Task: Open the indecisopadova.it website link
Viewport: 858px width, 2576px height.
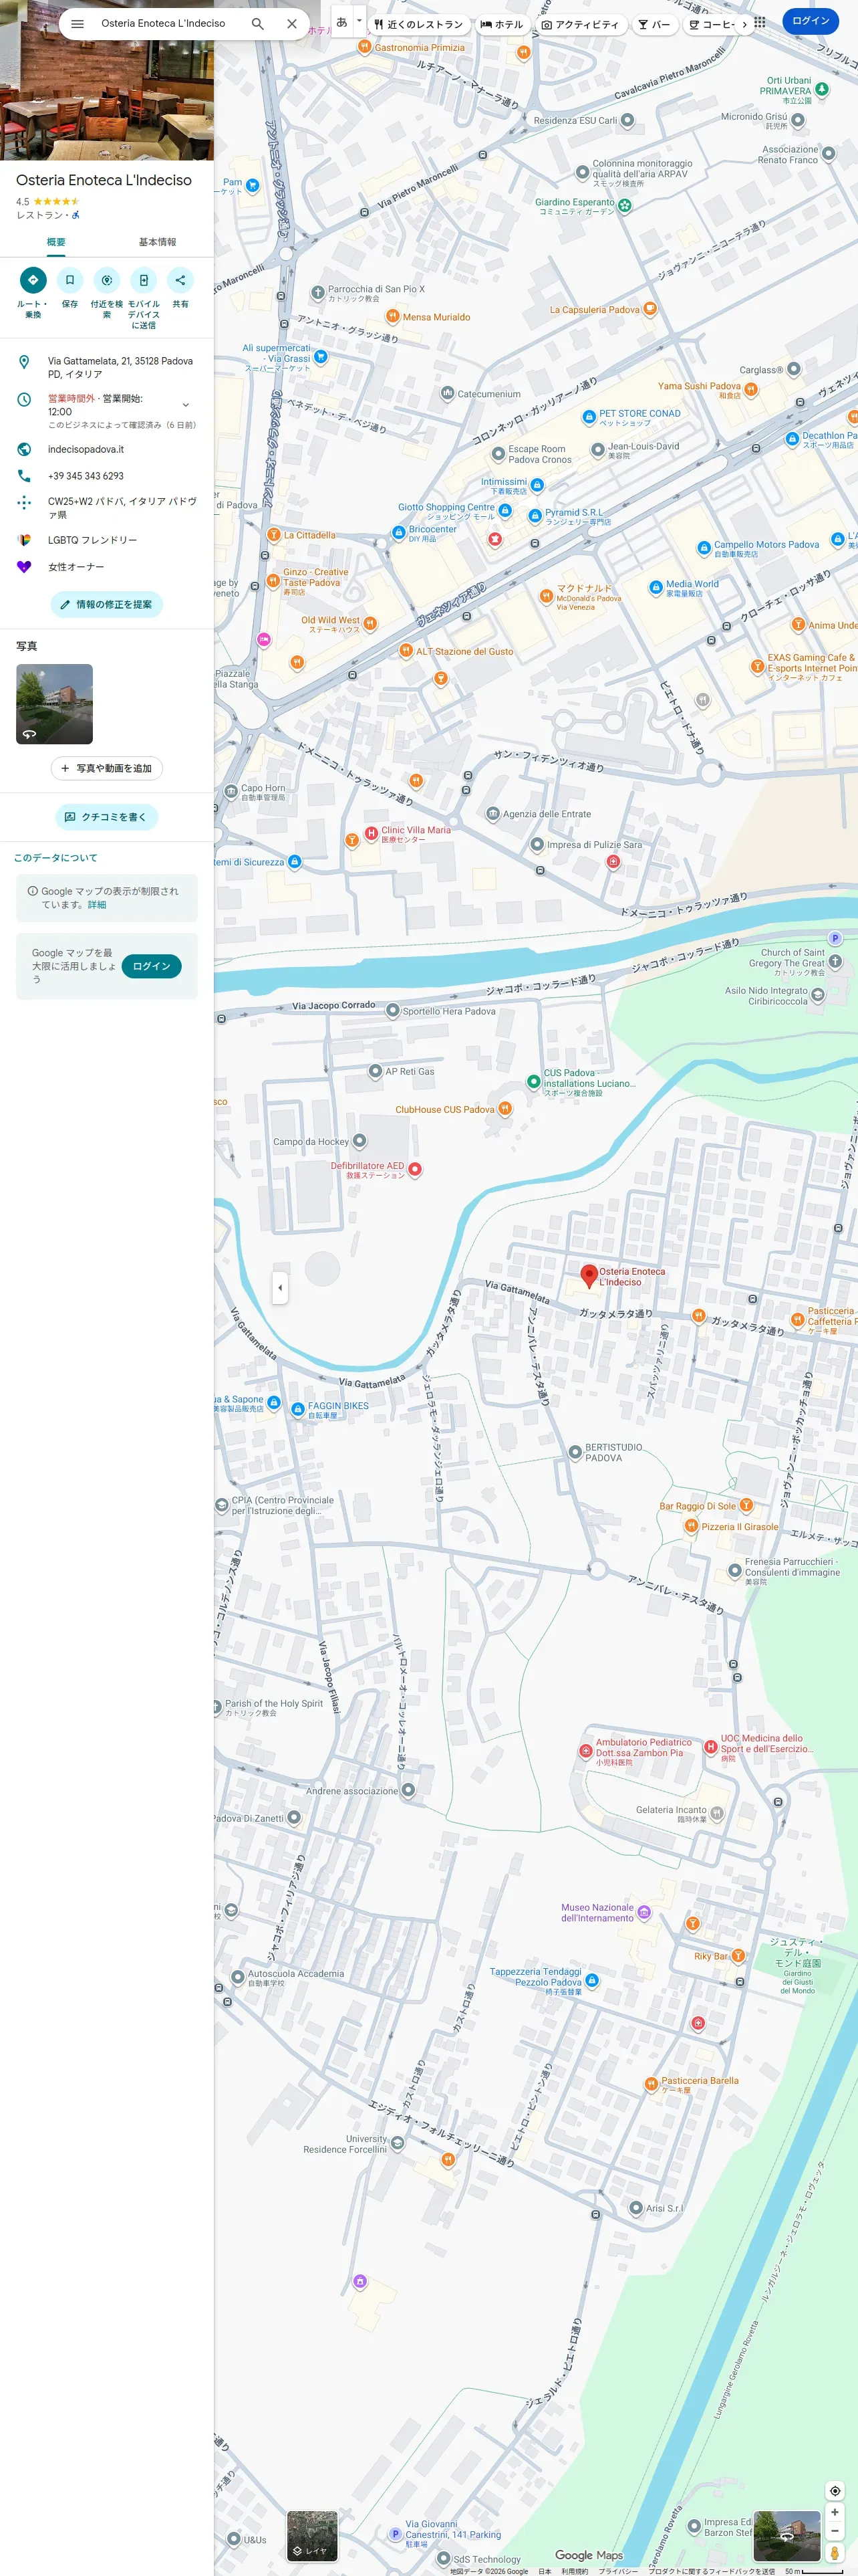Action: pos(107,449)
